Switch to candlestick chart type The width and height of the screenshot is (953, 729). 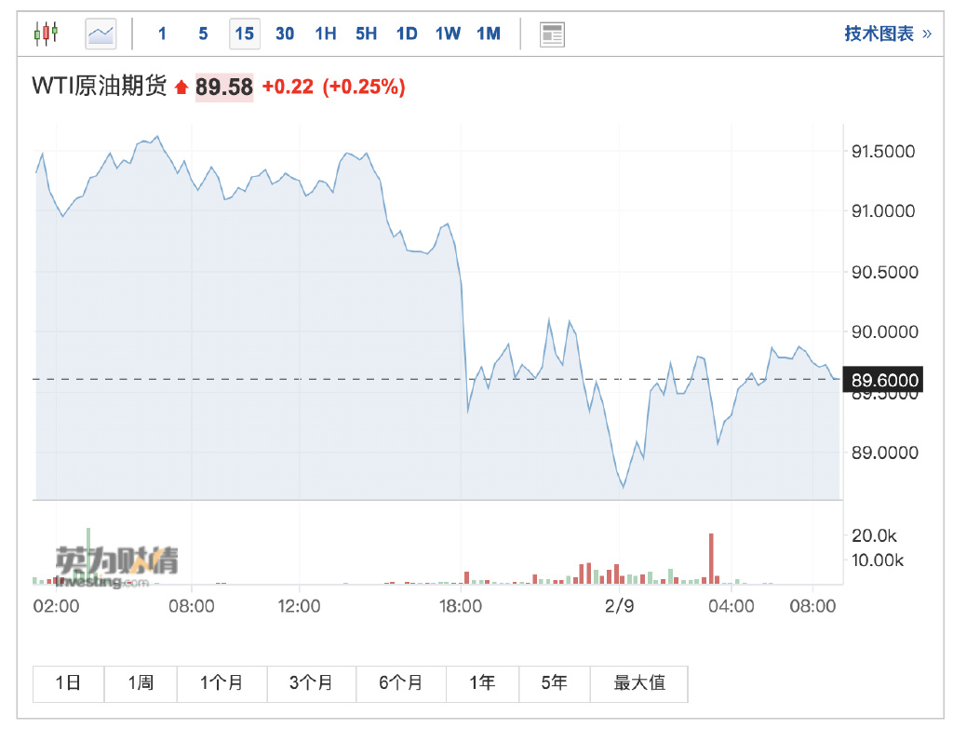pos(46,34)
